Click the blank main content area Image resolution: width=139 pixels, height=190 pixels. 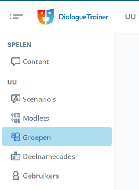point(127,111)
